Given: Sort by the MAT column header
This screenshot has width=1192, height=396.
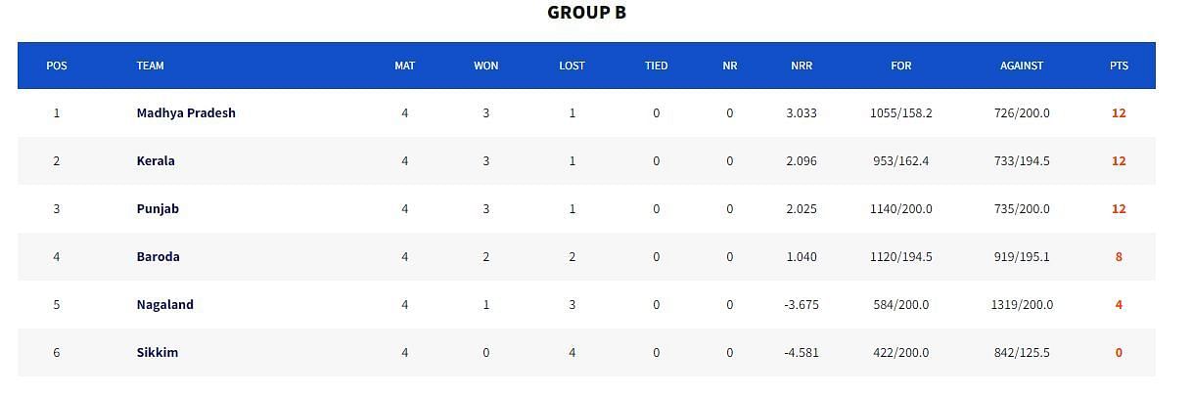Looking at the screenshot, I should coord(404,66).
